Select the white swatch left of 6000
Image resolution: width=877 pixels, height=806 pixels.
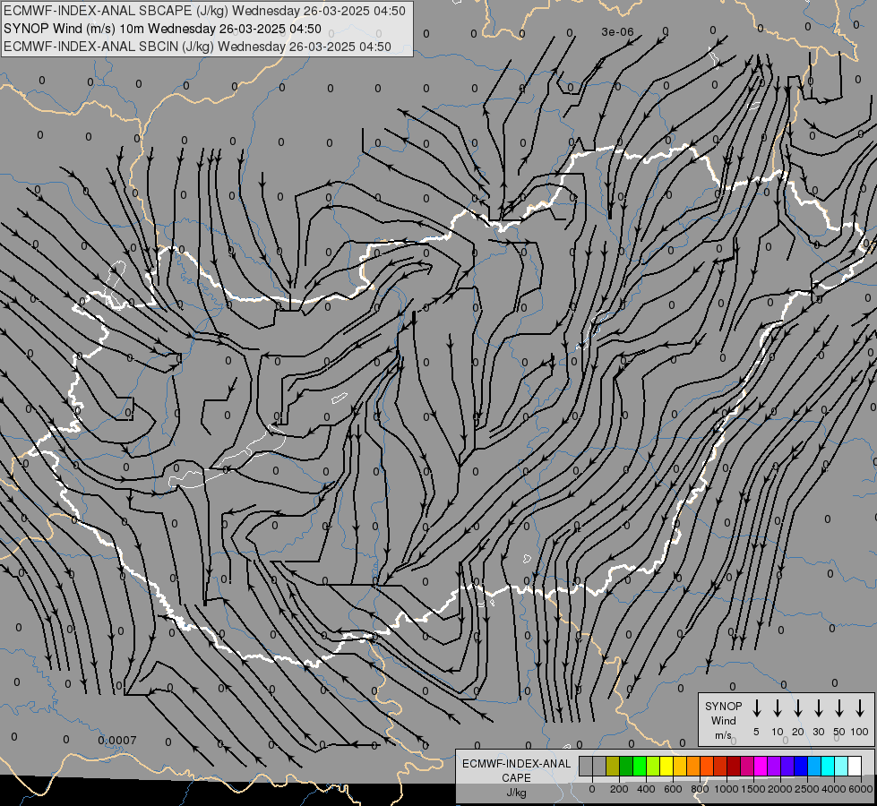pyautogui.click(x=855, y=767)
